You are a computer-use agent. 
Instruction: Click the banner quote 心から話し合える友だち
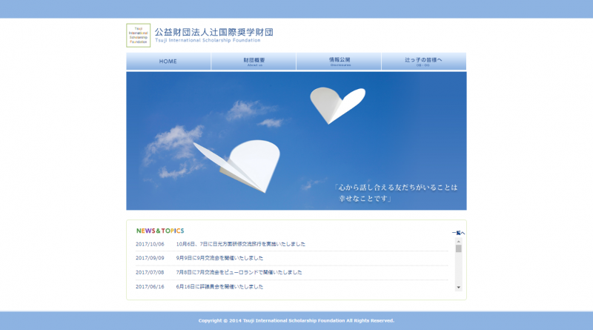point(396,193)
